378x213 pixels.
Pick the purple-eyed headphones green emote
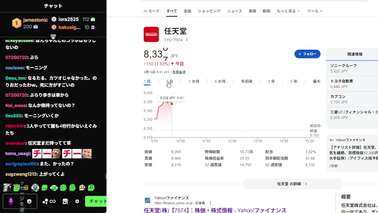click(x=35, y=188)
